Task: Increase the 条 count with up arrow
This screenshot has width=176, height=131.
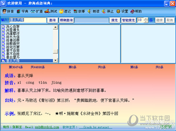Action: point(146,19)
